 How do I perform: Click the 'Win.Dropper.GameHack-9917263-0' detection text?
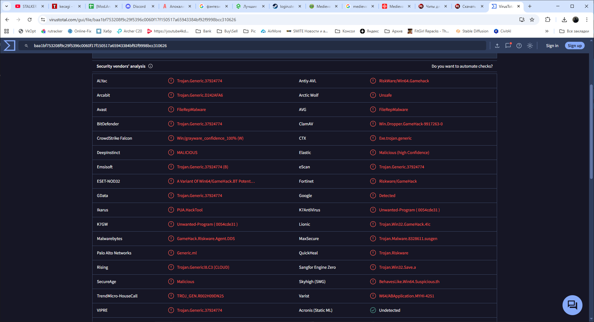[411, 124]
